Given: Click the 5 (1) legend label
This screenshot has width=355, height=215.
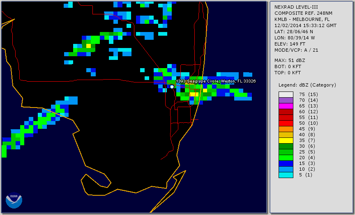Looking at the screenshot, I should pyautogui.click(x=305, y=175).
